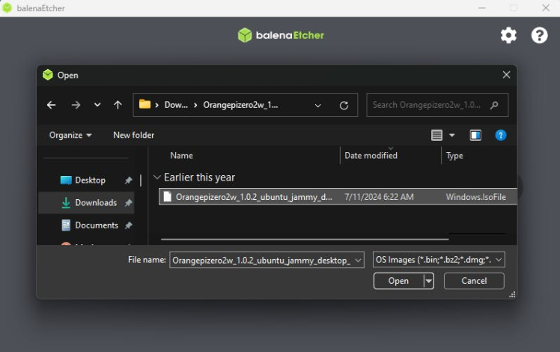The image size is (560, 352).
Task: Expand the File name dropdown arrow
Action: 358,260
